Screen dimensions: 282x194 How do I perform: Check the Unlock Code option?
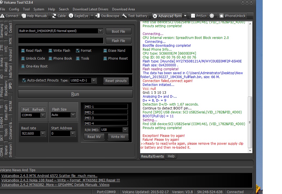(23, 59)
